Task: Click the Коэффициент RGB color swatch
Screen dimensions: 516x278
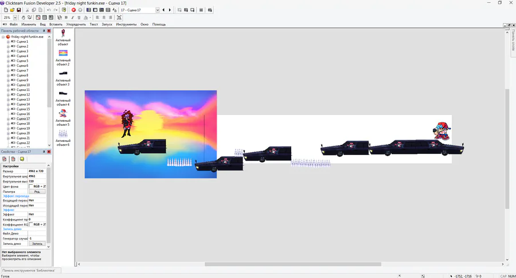Action: click(31, 224)
